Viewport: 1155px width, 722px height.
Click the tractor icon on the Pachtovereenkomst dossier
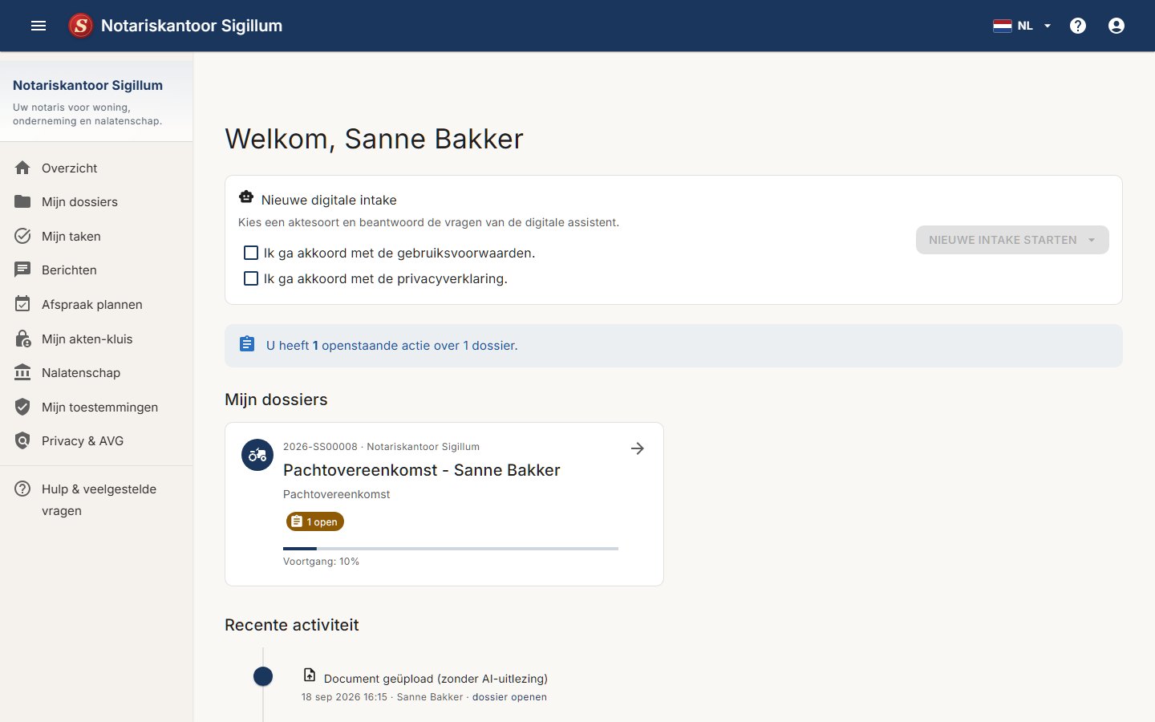click(x=257, y=455)
